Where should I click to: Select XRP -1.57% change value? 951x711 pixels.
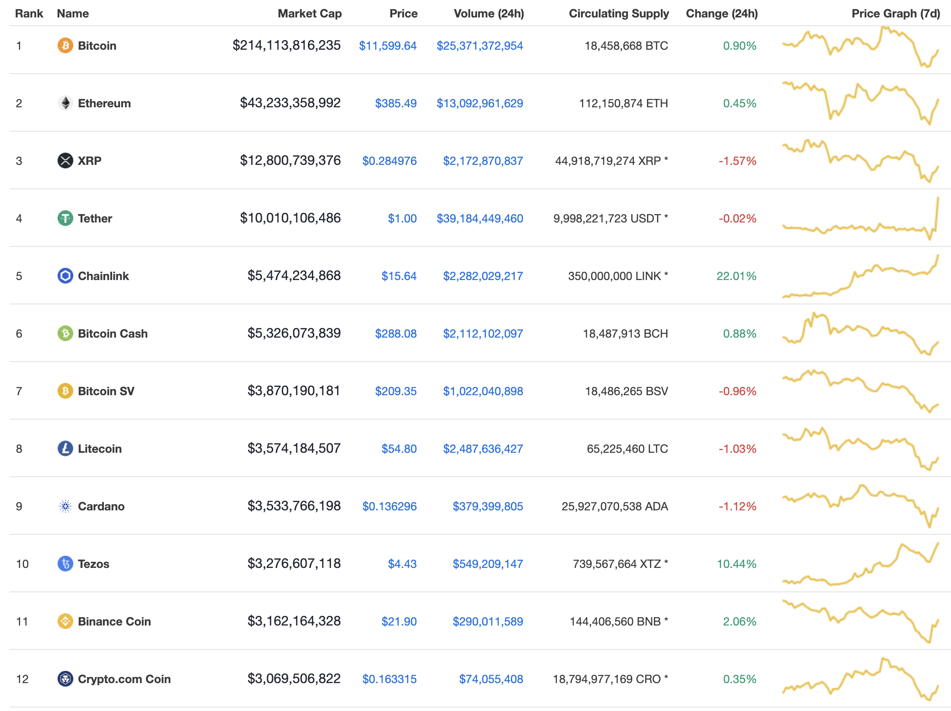tap(738, 161)
